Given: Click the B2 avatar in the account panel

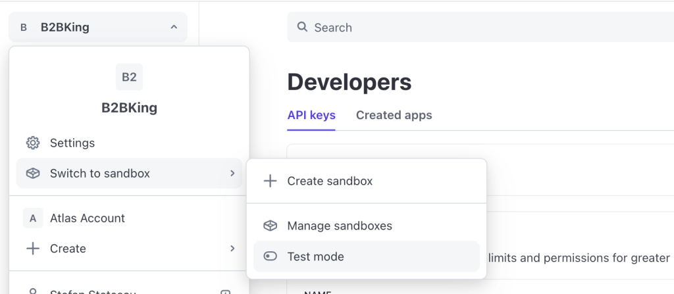Looking at the screenshot, I should [129, 77].
